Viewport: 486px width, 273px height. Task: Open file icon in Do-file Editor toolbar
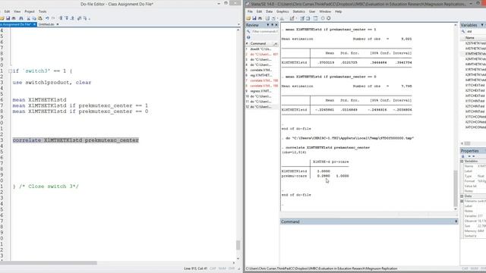(x=2, y=18)
